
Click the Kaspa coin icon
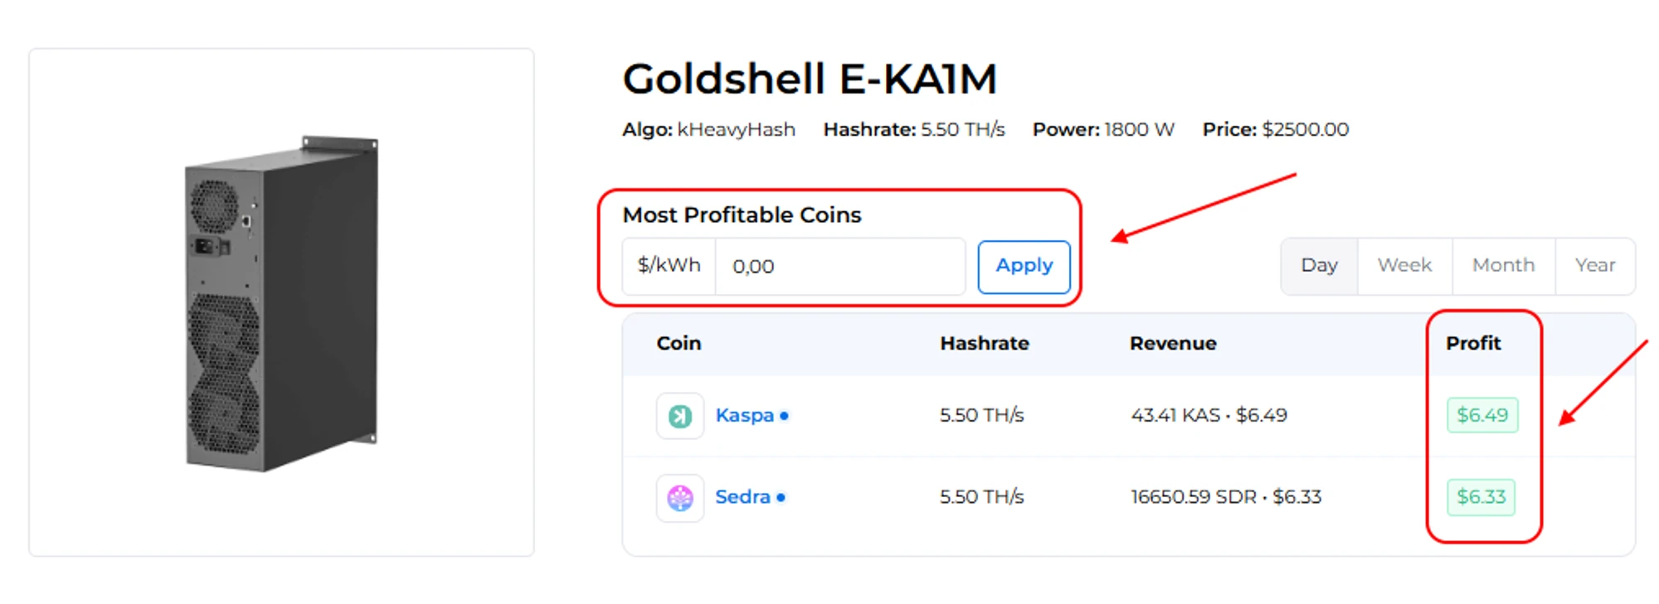pos(680,416)
